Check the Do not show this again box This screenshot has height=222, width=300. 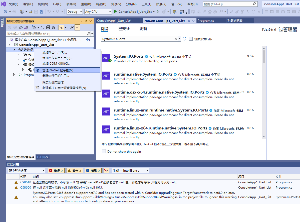coord(104,151)
